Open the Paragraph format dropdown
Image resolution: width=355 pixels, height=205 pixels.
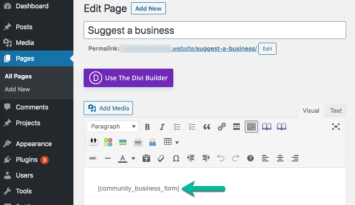[113, 127]
